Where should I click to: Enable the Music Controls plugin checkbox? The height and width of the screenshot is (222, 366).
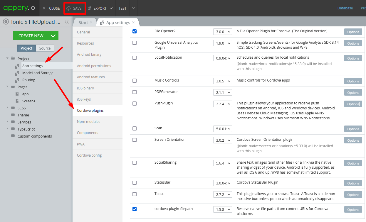coord(135,81)
